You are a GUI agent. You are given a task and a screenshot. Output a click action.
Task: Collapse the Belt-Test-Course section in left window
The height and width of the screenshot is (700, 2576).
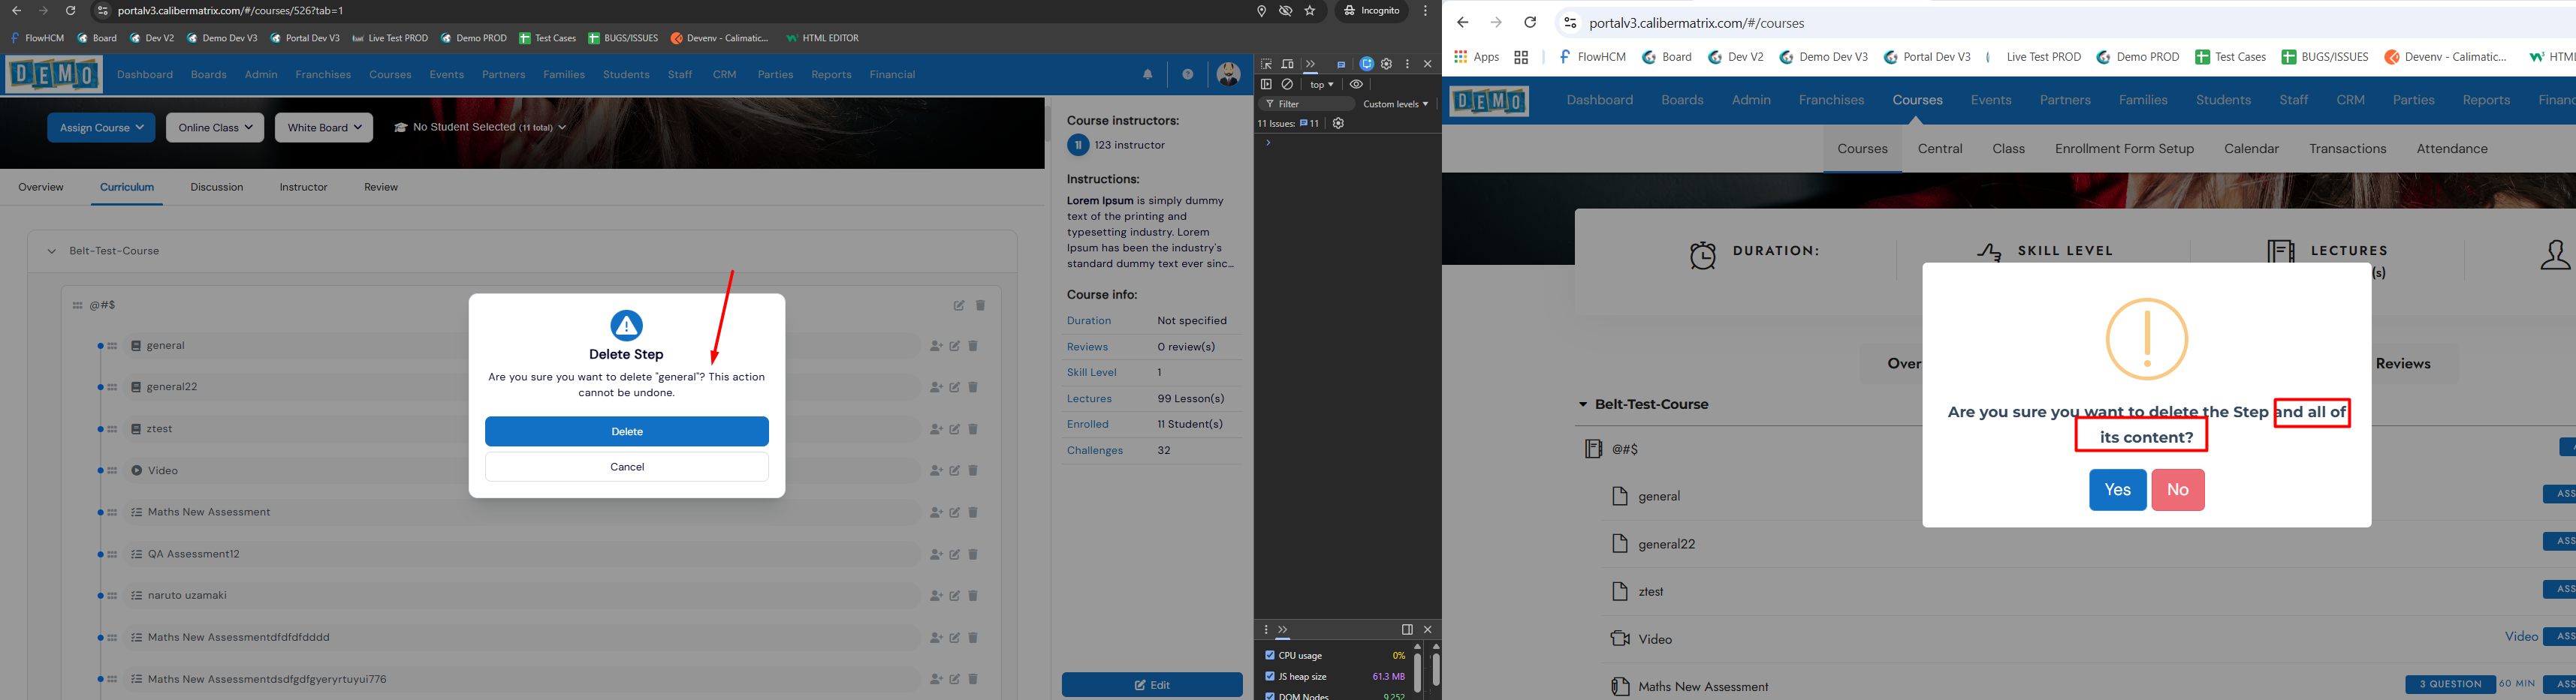tap(52, 251)
